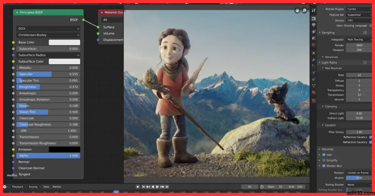
Task: Expand the Advanced subpanel
Action: tap(323, 57)
